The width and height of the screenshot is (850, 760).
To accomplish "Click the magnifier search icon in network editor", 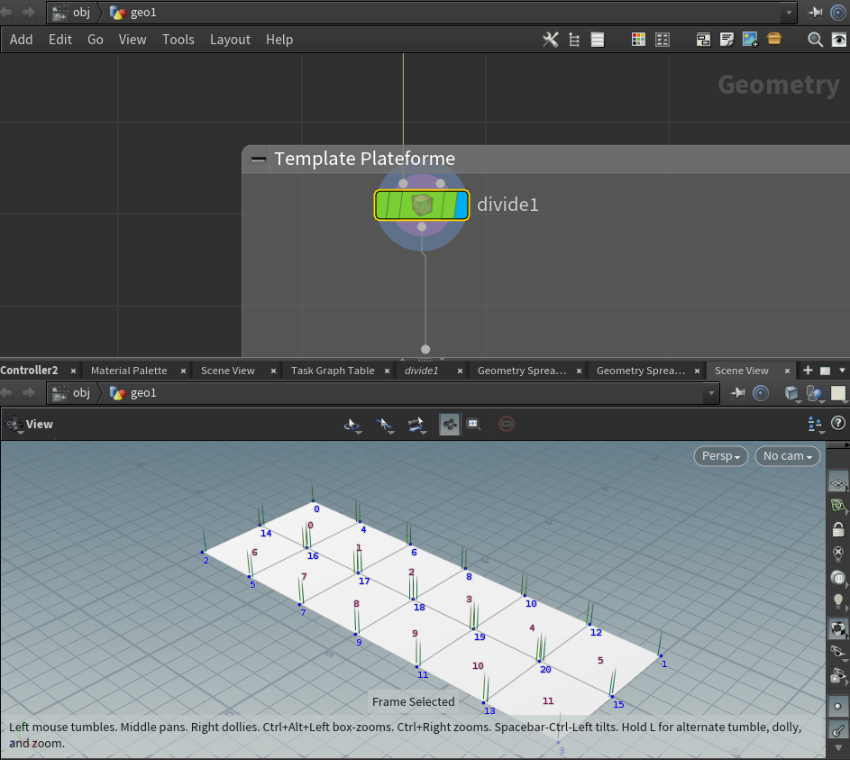I will (815, 40).
